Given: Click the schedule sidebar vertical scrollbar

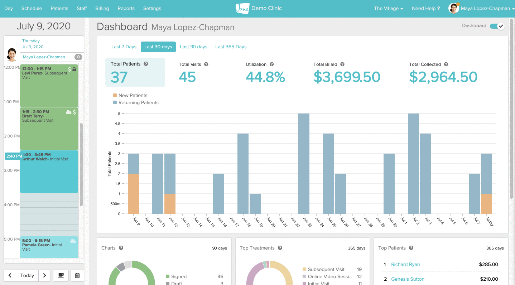Looking at the screenshot, I should tap(81, 165).
